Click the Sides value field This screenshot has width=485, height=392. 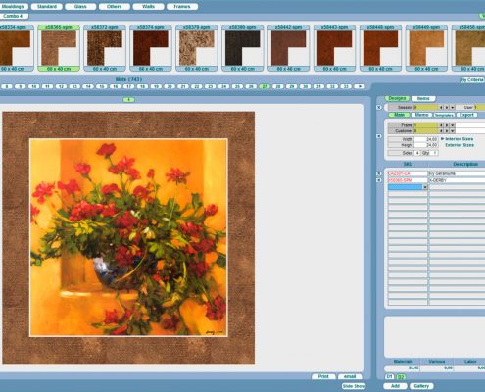point(417,153)
